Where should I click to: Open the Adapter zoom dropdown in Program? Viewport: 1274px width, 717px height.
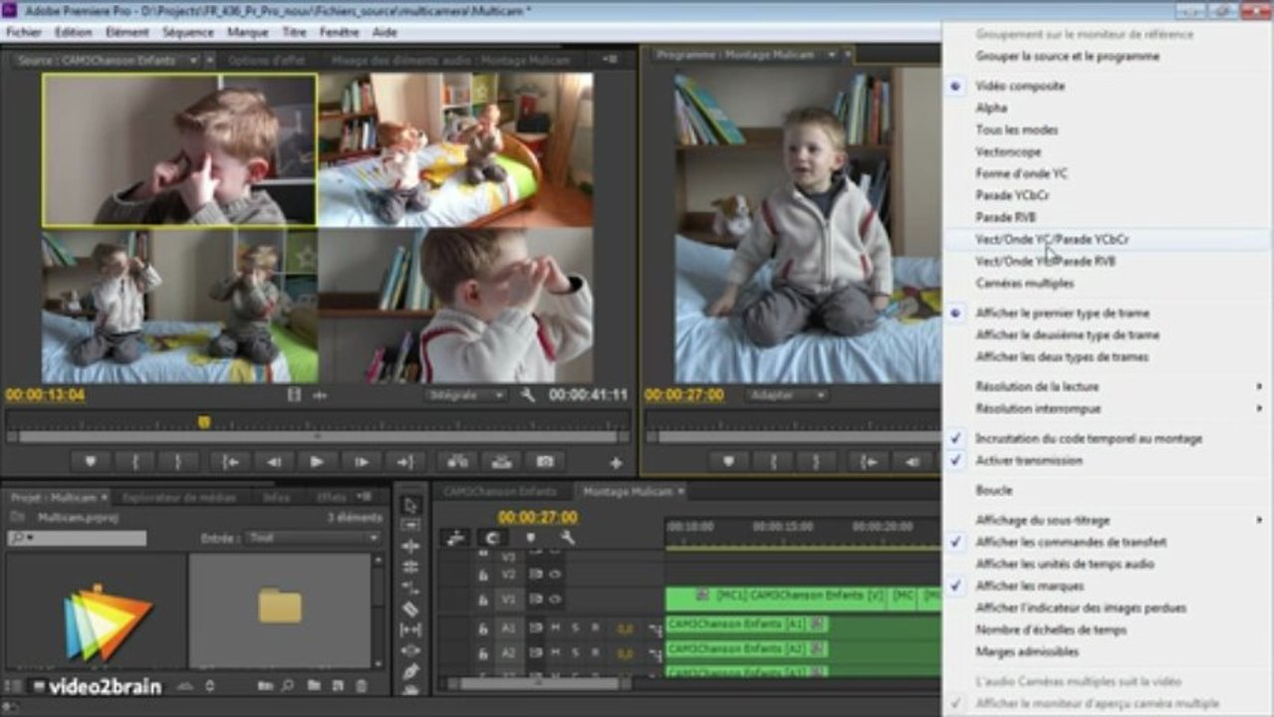(x=786, y=395)
